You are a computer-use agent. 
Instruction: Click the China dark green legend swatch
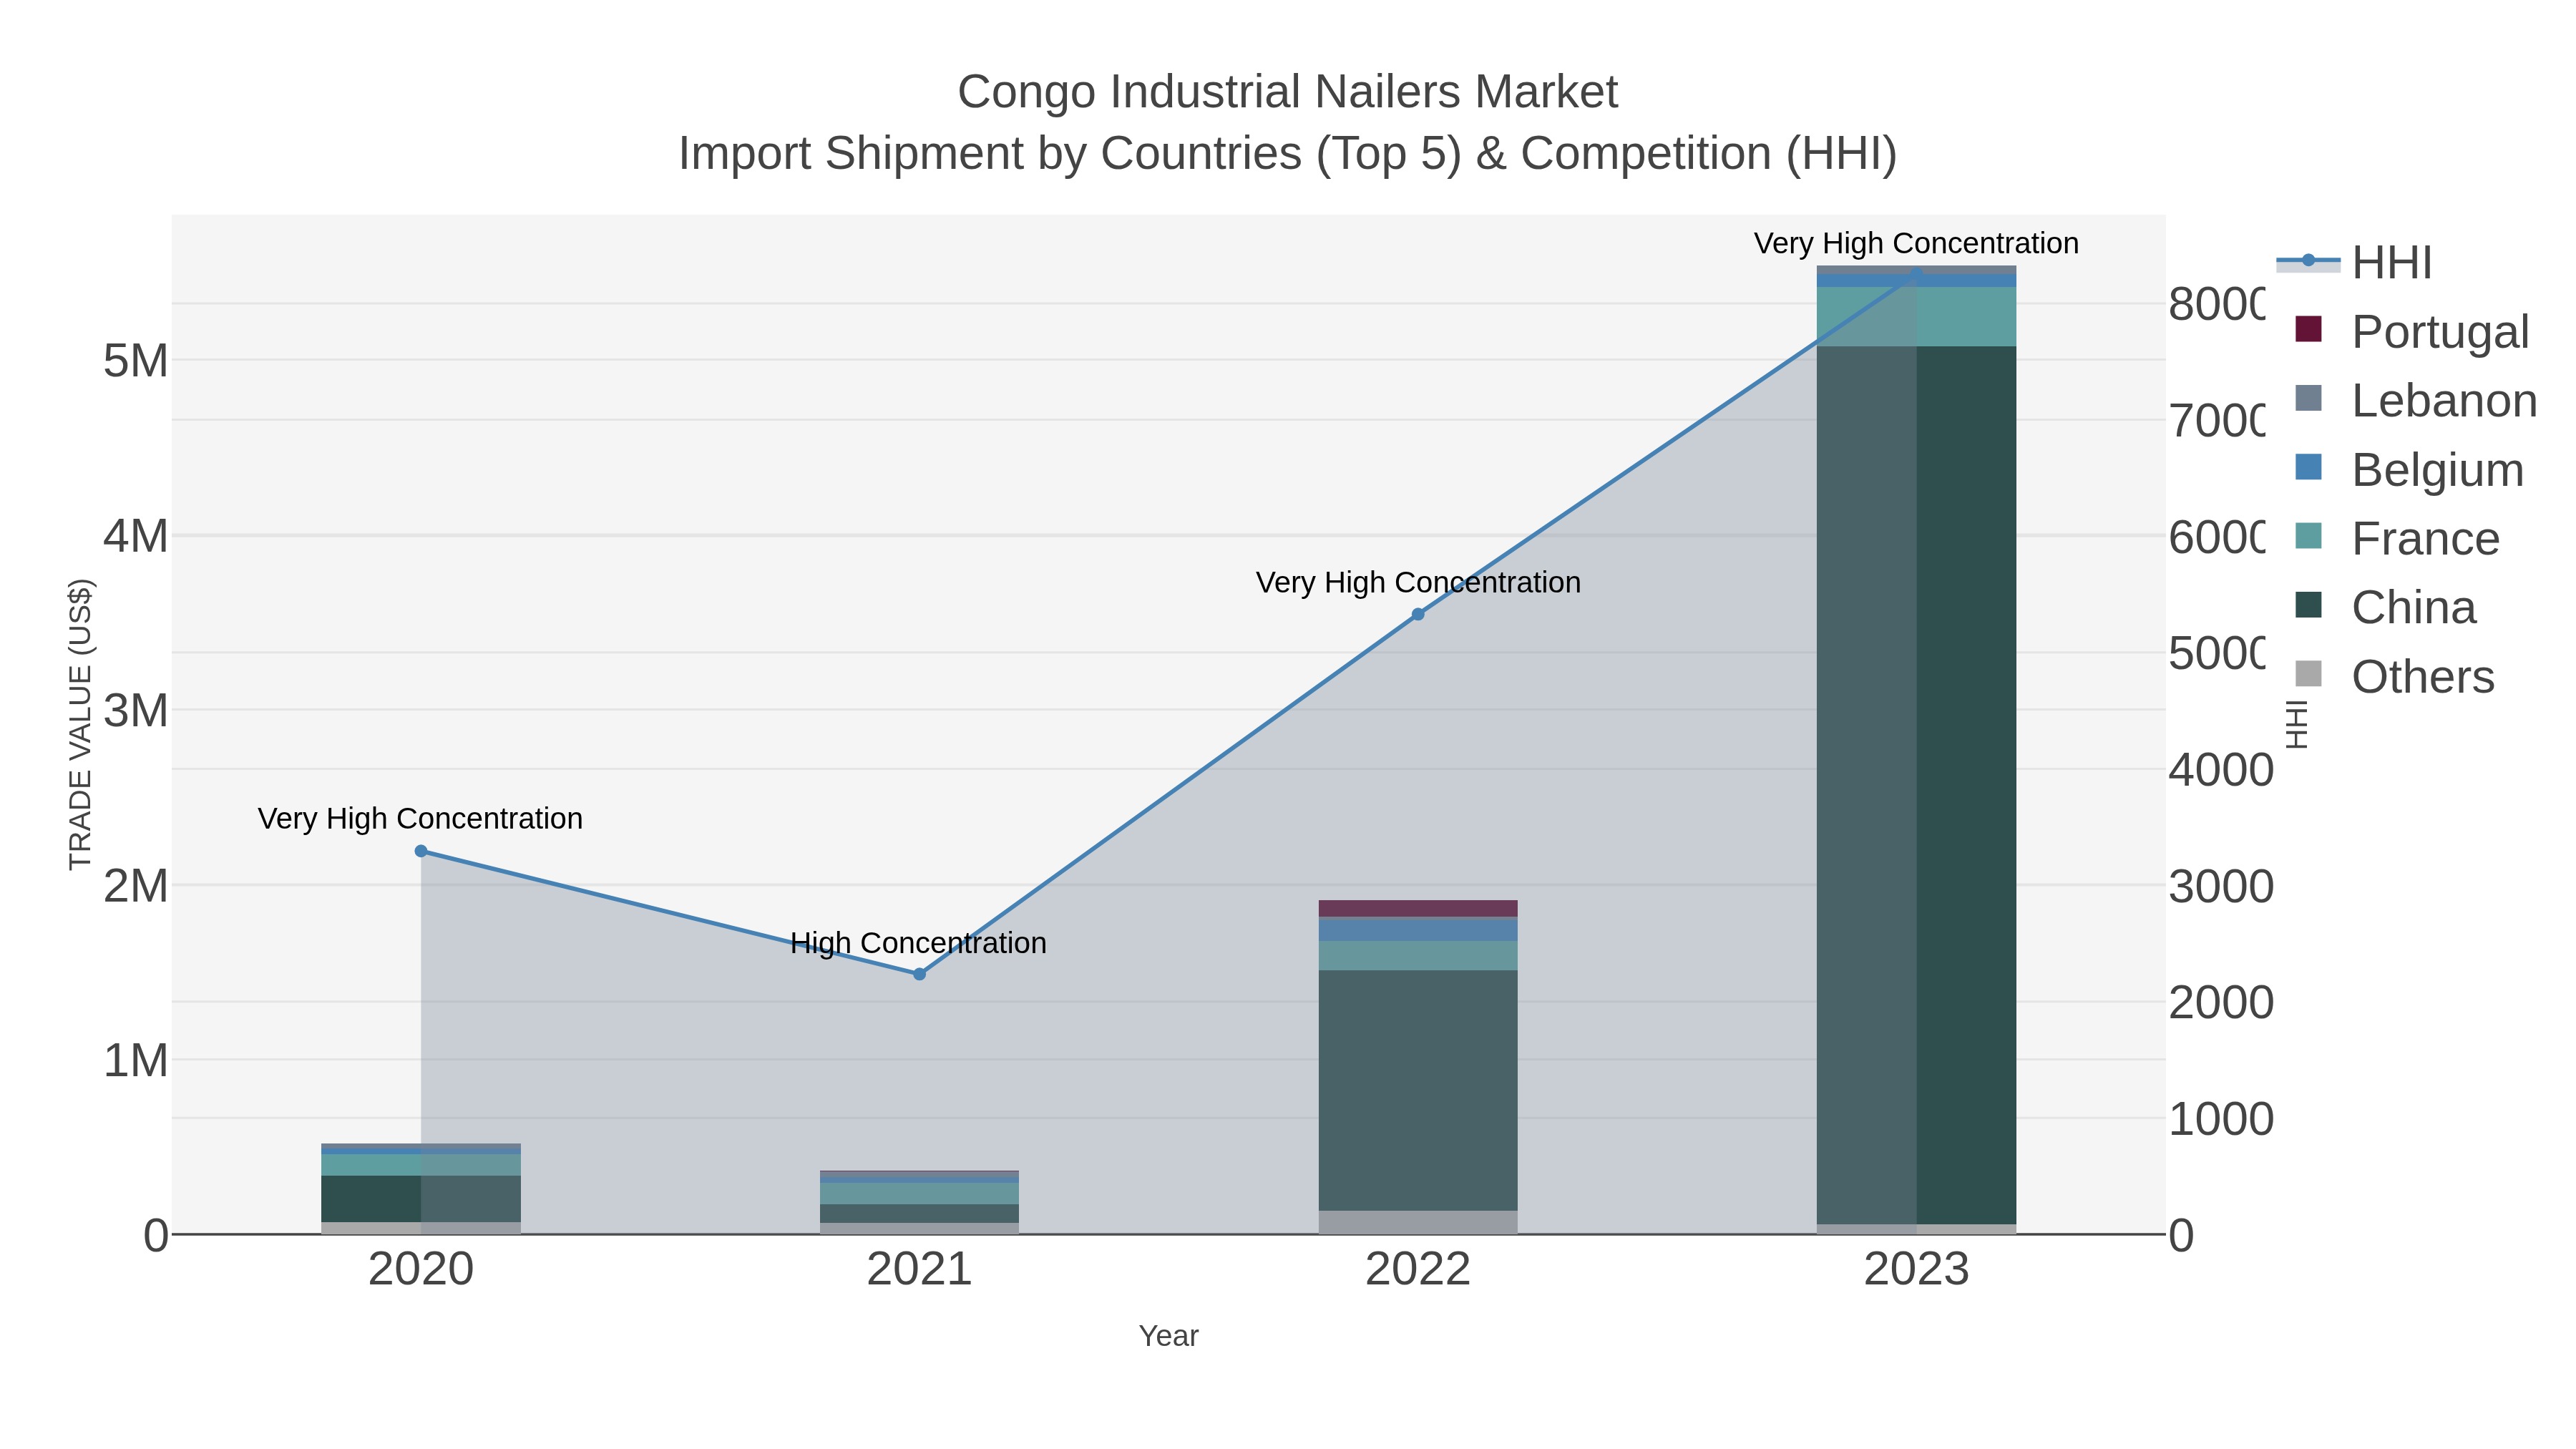click(x=2308, y=605)
